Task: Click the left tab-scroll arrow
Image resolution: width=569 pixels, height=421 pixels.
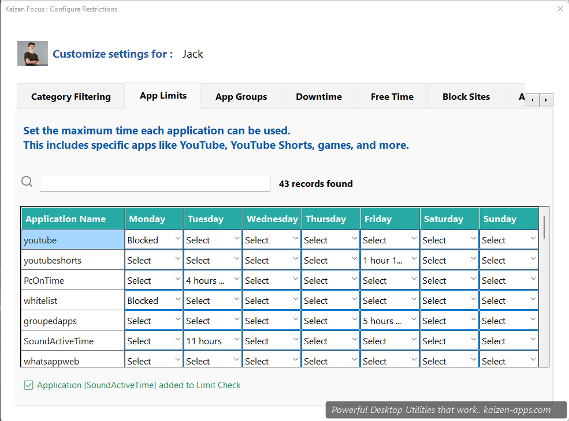Action: pyautogui.click(x=532, y=100)
